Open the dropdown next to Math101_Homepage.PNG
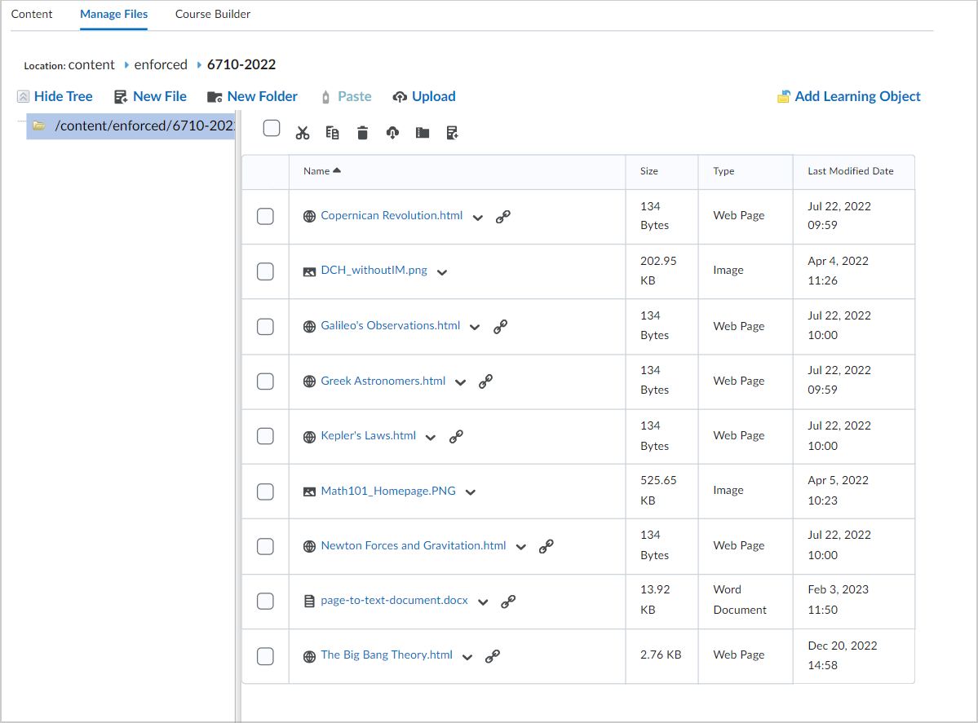 [x=471, y=491]
